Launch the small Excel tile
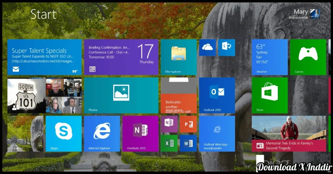 (x=169, y=143)
